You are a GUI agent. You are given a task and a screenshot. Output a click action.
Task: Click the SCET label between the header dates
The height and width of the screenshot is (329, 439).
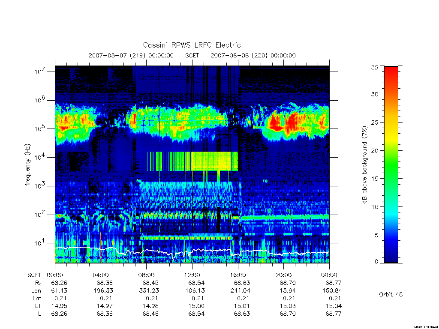pyautogui.click(x=192, y=55)
